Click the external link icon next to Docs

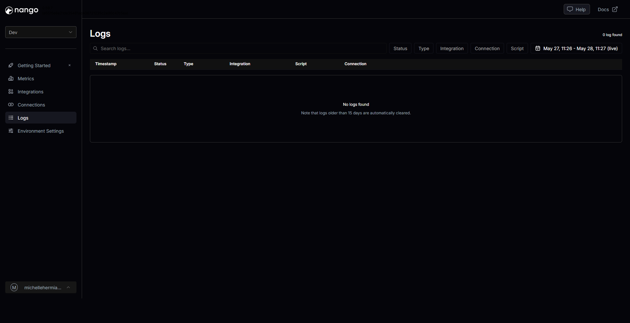click(x=615, y=9)
